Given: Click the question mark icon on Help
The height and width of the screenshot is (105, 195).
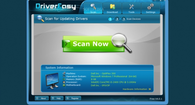Looking at the screenshot, I should pyautogui.click(x=53, y=98).
